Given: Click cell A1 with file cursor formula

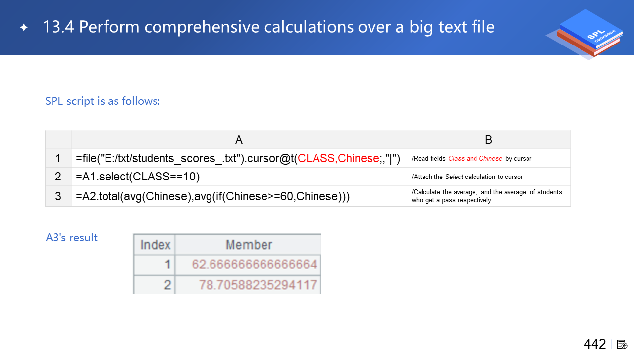Looking at the screenshot, I should 238,158.
